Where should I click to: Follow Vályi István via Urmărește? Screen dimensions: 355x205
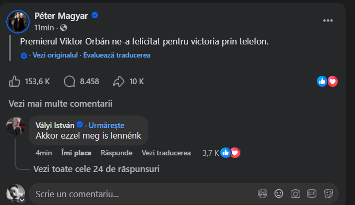pyautogui.click(x=106, y=125)
